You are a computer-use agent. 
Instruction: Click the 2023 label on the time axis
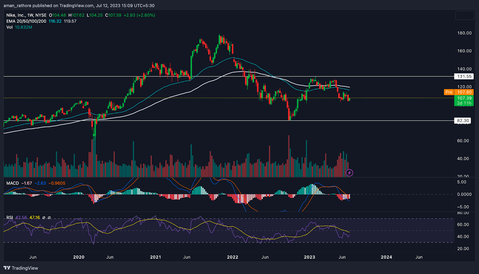pyautogui.click(x=310, y=257)
